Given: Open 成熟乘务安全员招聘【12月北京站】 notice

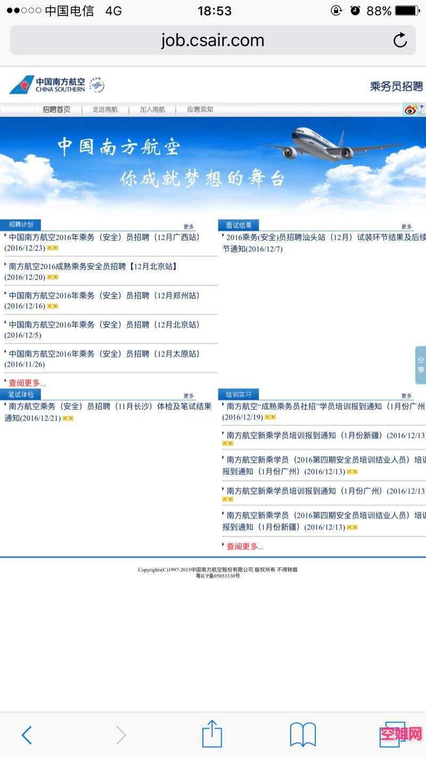Looking at the screenshot, I should click(92, 272).
